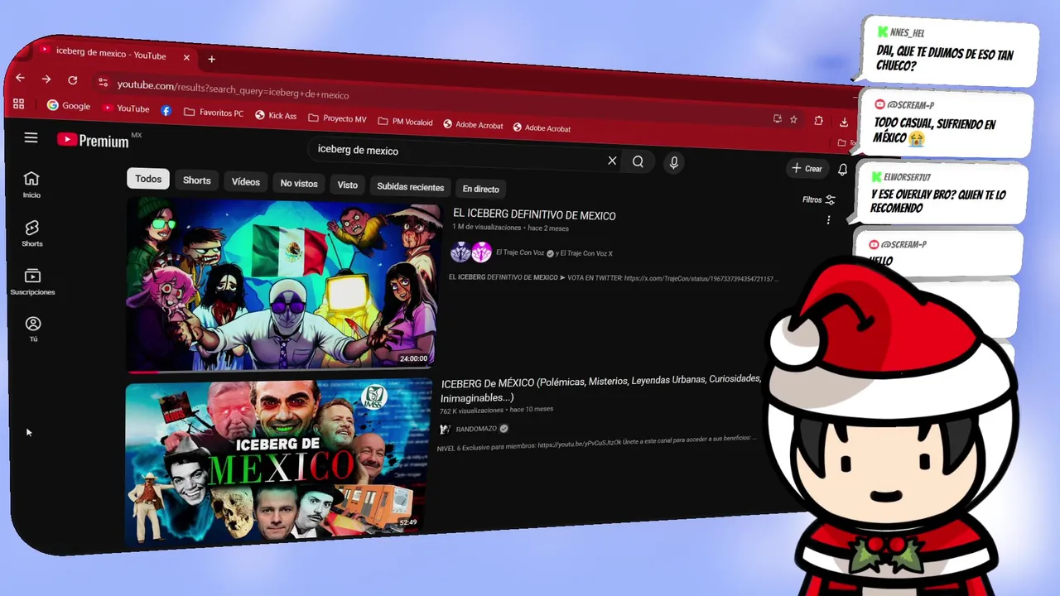Image resolution: width=1060 pixels, height=596 pixels.
Task: Click RANDOMAZO channel avatar
Action: pos(445,428)
